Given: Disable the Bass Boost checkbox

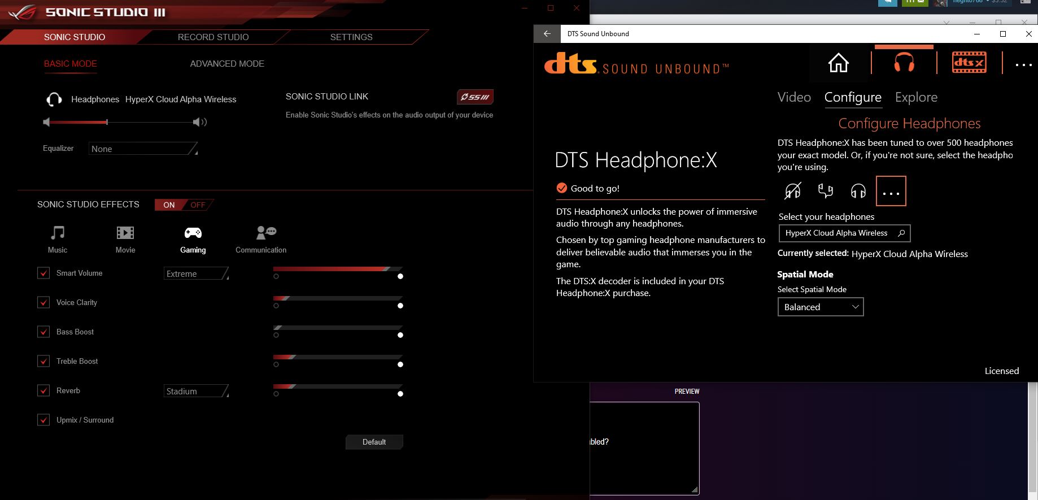Looking at the screenshot, I should (x=43, y=332).
